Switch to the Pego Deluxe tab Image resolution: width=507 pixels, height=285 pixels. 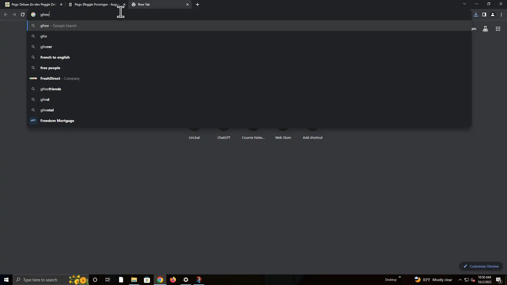(x=33, y=4)
